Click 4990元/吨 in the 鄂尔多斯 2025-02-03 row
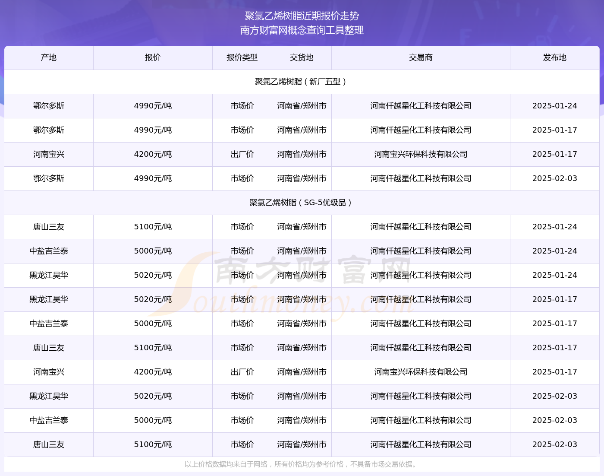The height and width of the screenshot is (476, 604). pos(153,178)
